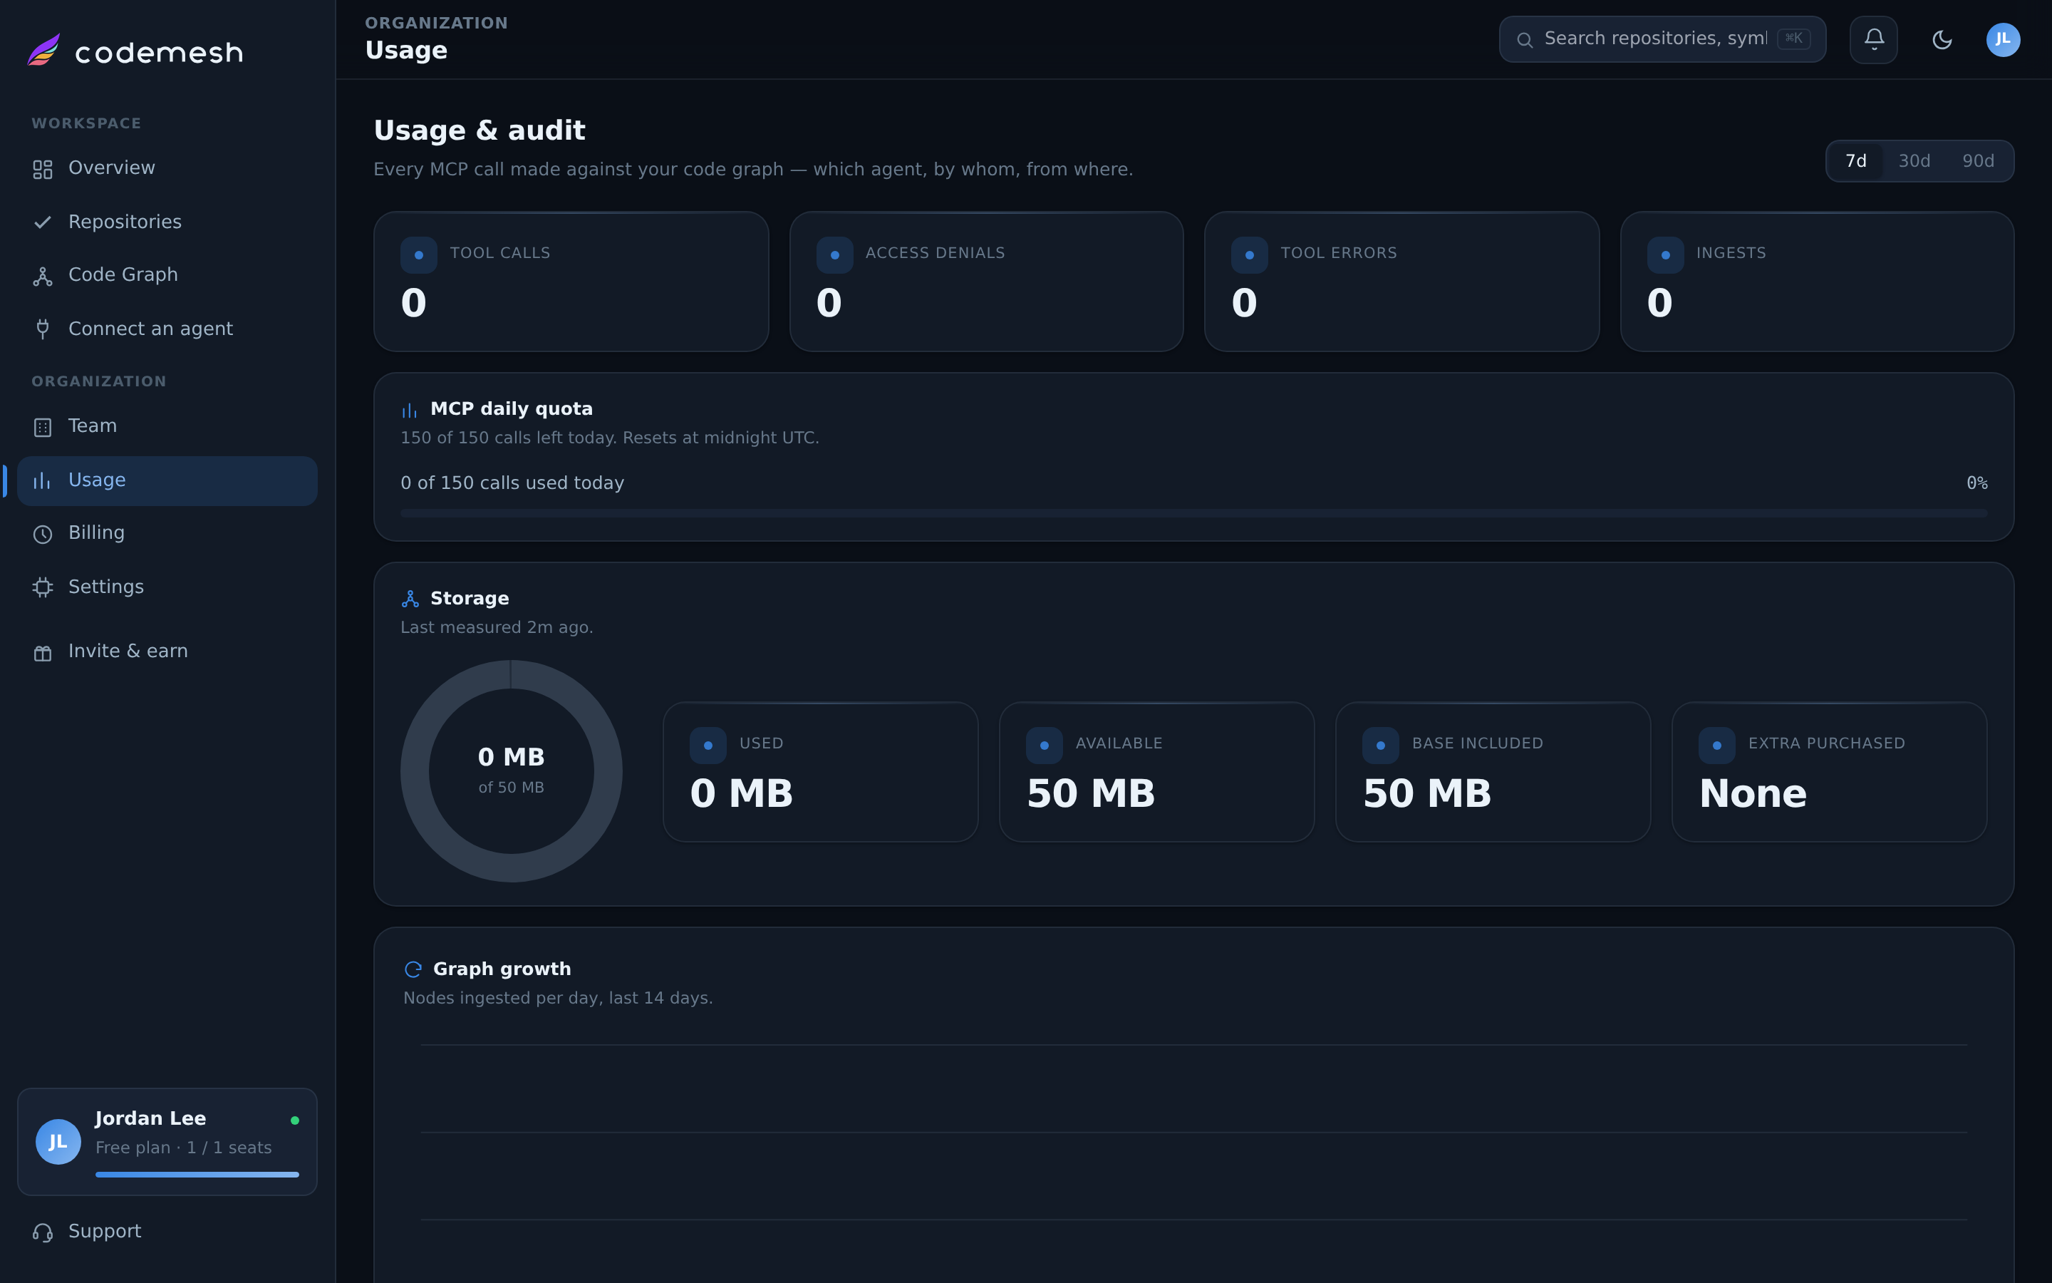2052x1283 pixels.
Task: Click the '0 of 150 calls used today' text
Action: pos(512,483)
